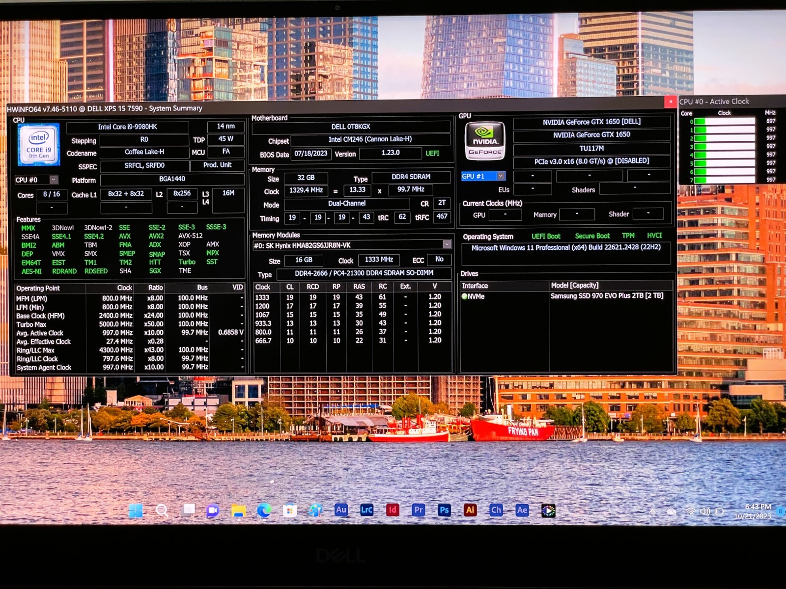Click the green NVMe drive status indicator
The width and height of the screenshot is (786, 589).
[x=464, y=296]
